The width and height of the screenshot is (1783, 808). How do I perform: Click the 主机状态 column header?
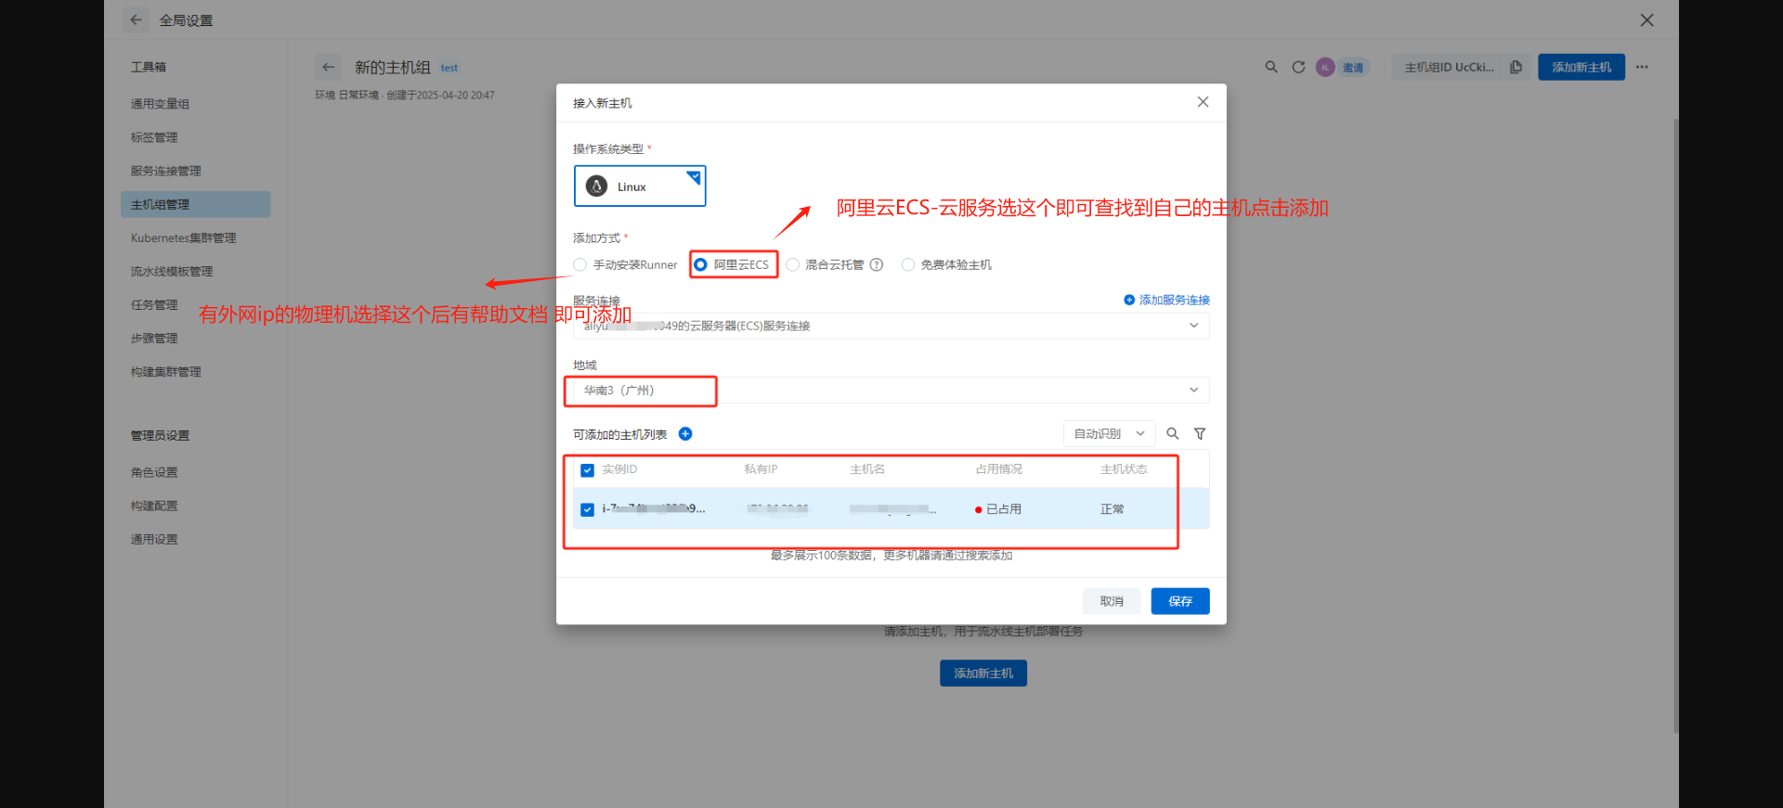click(x=1124, y=469)
